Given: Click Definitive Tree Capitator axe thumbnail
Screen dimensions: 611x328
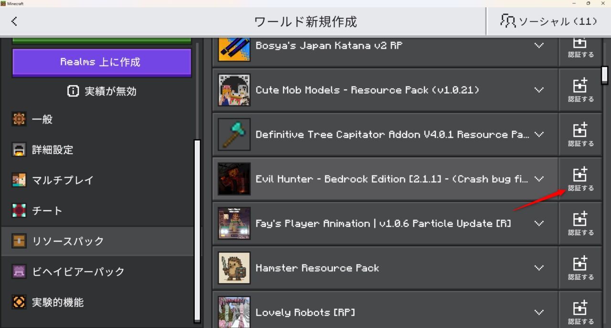Looking at the screenshot, I should point(234,134).
